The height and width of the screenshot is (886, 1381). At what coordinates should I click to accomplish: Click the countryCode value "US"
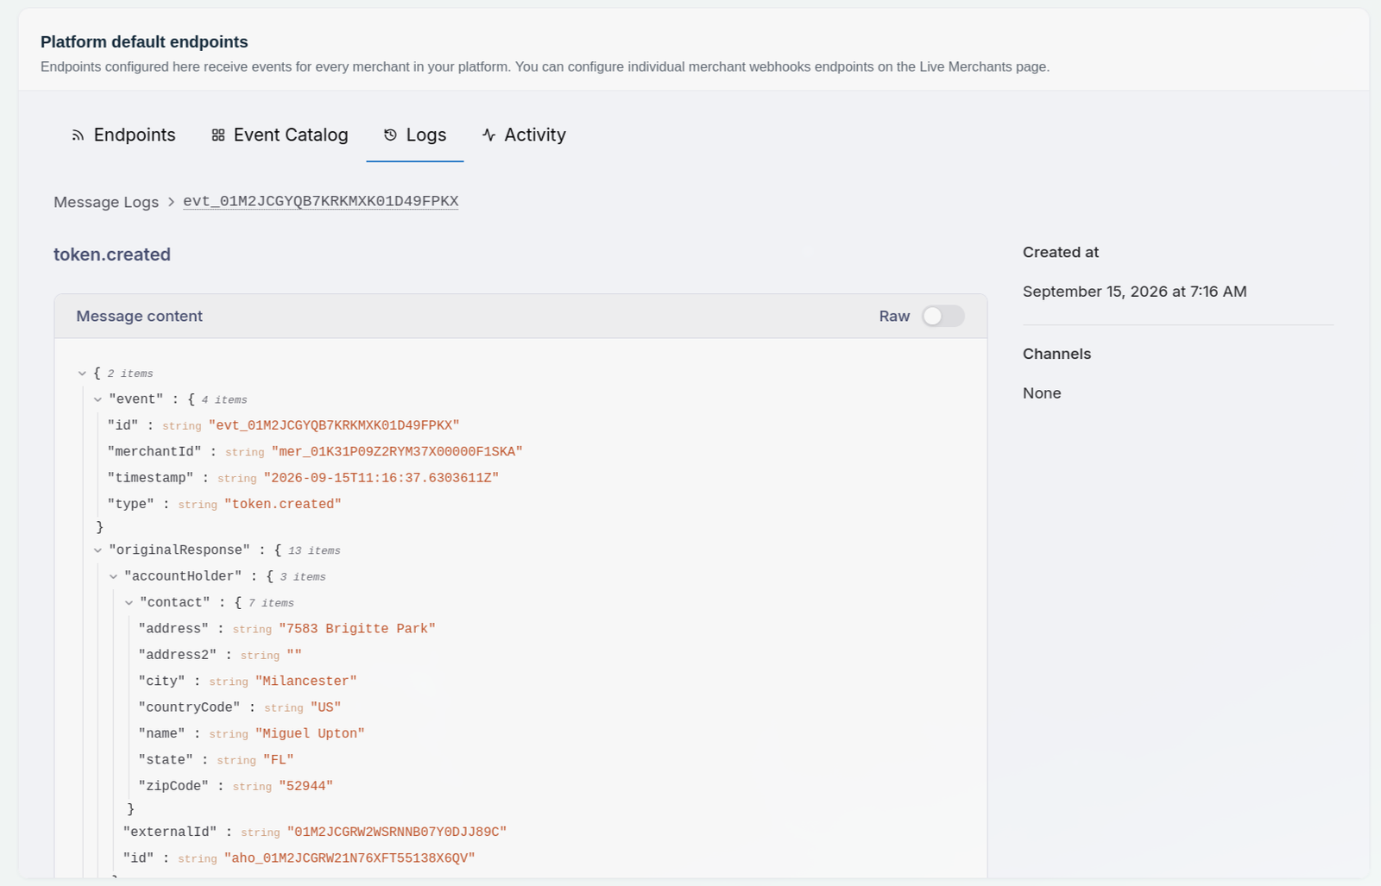[326, 707]
